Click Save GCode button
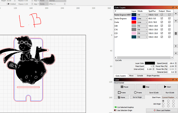Viewport: 178px width, 113px height. 154,92
